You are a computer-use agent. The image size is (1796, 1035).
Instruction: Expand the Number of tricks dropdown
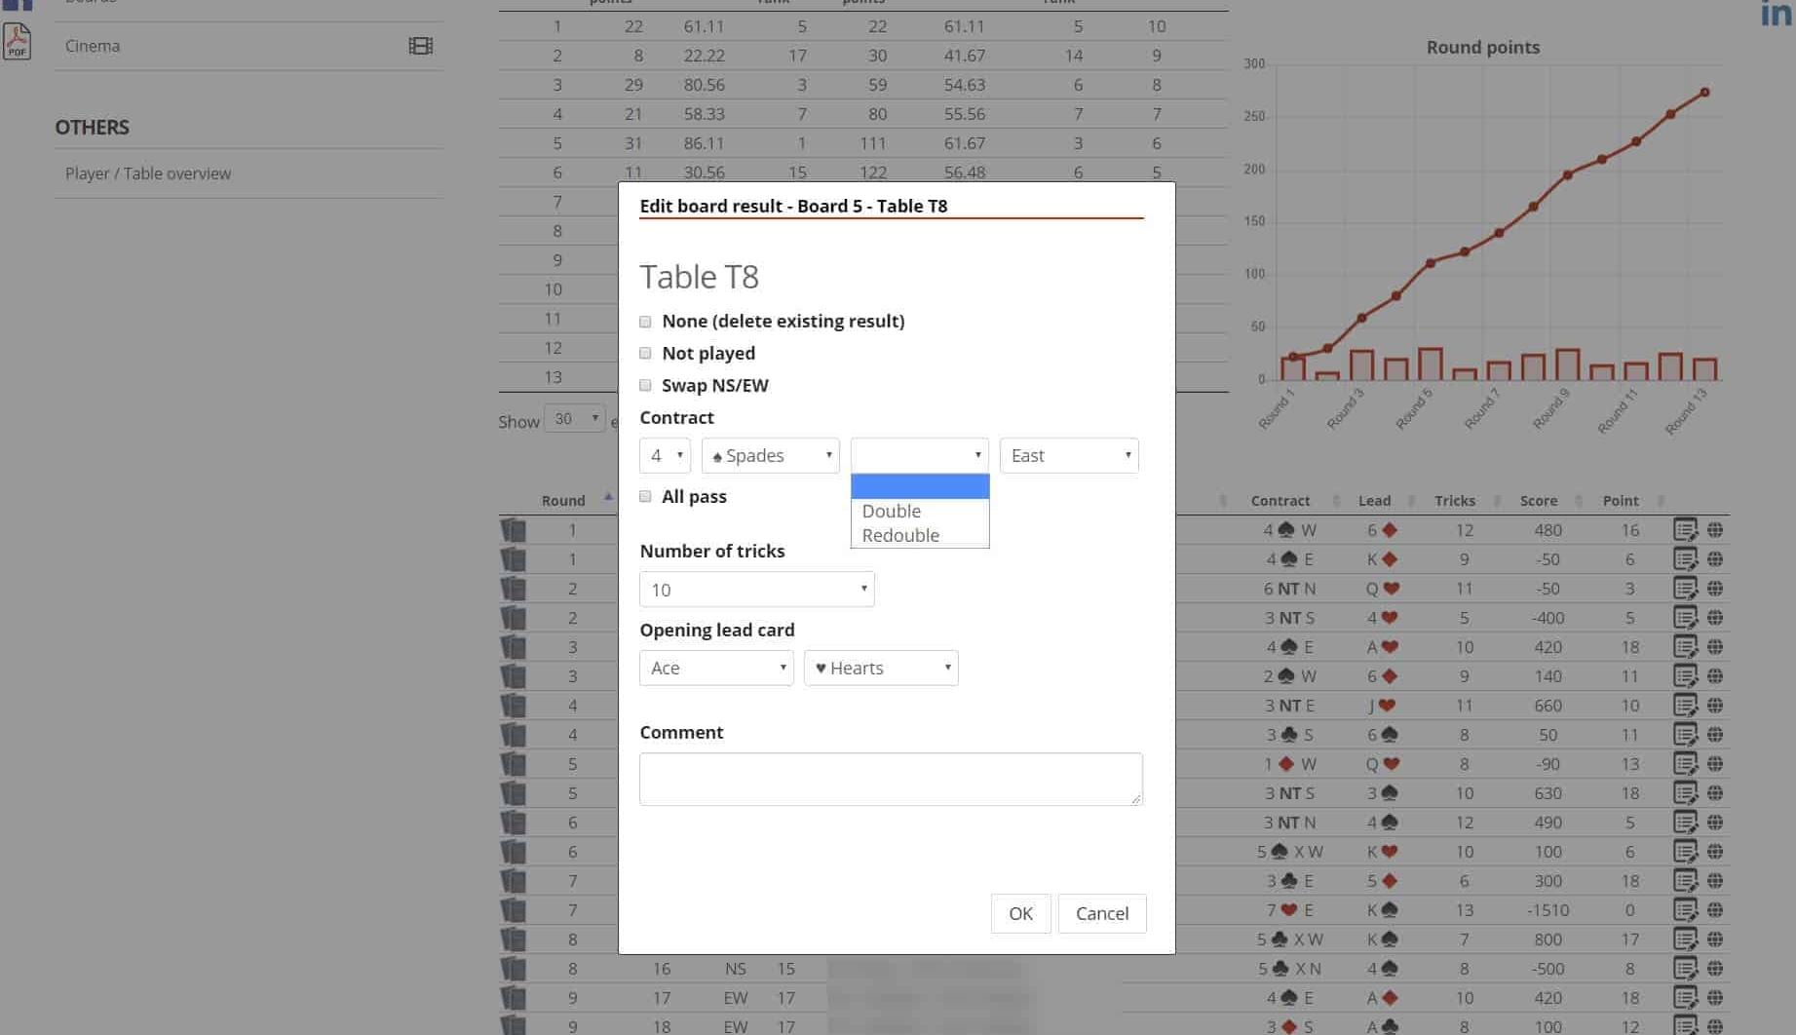tap(756, 590)
